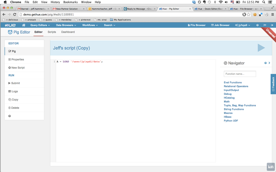Open My Applications bookmarks folder
The width and height of the screenshot is (276, 172).
pos(120,20)
